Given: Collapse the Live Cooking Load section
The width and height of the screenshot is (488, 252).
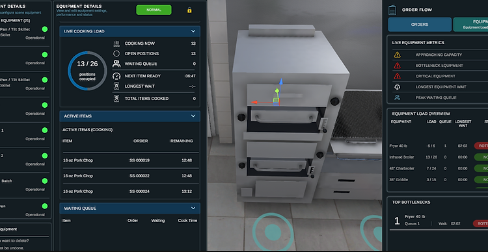Looking at the screenshot, I should pyautogui.click(x=193, y=31).
